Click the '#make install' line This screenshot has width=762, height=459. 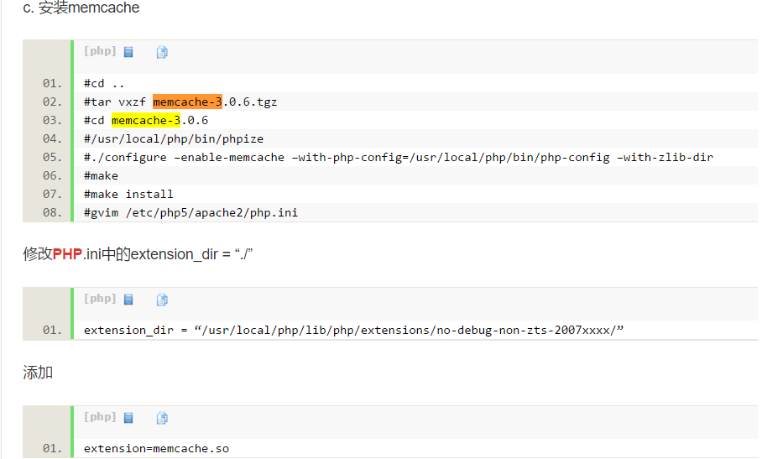pos(128,195)
